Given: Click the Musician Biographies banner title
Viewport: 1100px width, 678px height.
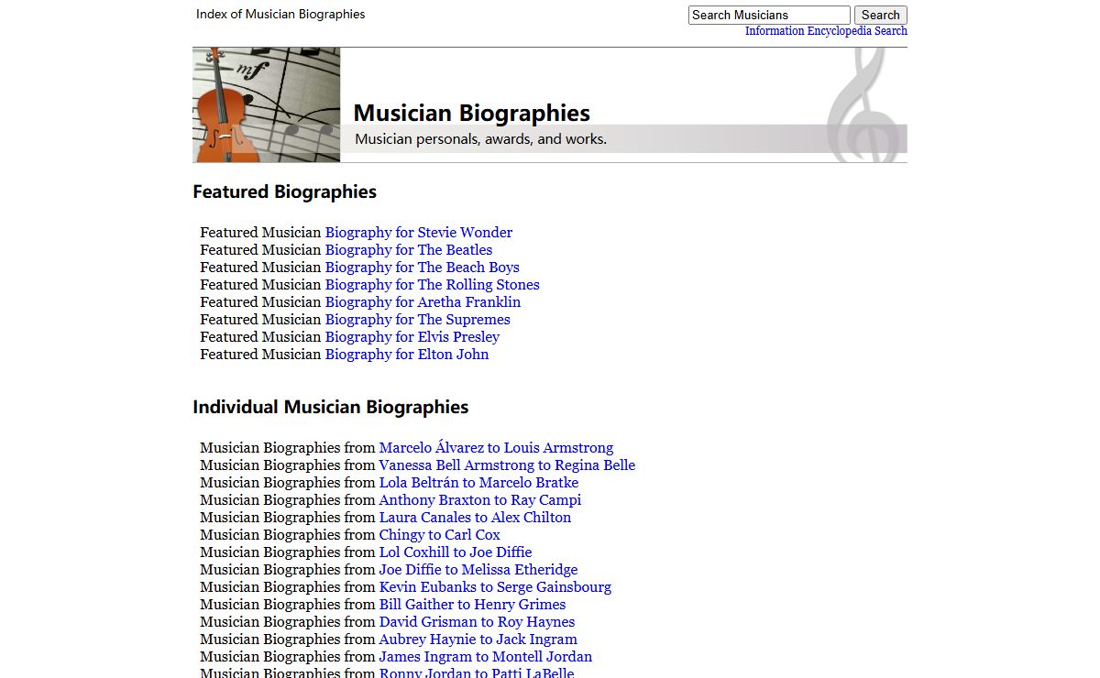Looking at the screenshot, I should [472, 114].
